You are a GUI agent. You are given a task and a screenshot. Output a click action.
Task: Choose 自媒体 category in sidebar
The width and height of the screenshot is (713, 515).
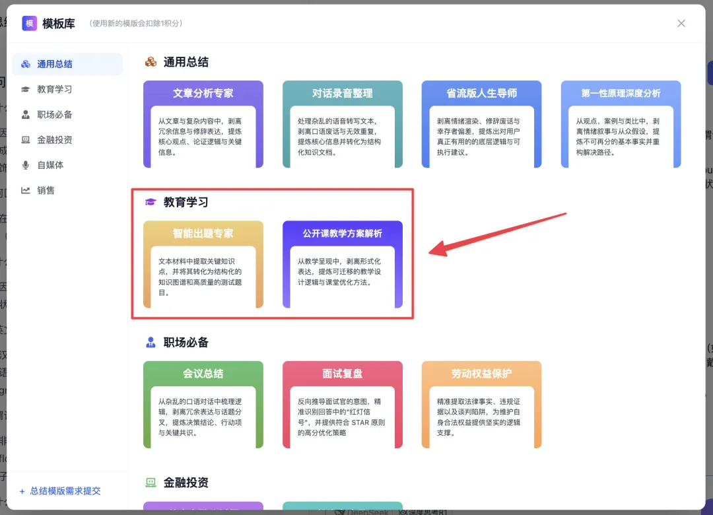[67, 165]
